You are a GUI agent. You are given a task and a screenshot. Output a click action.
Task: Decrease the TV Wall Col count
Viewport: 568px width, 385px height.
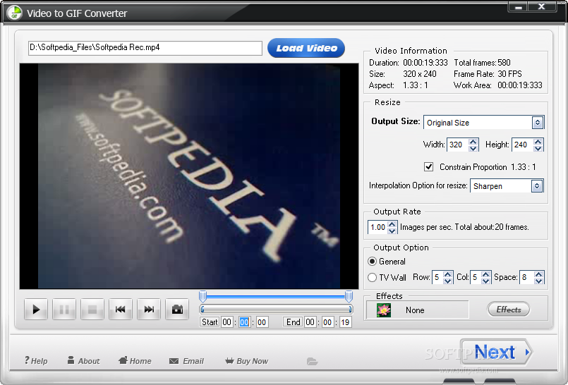click(485, 281)
